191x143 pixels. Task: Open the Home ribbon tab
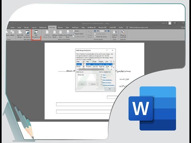pos(12,27)
